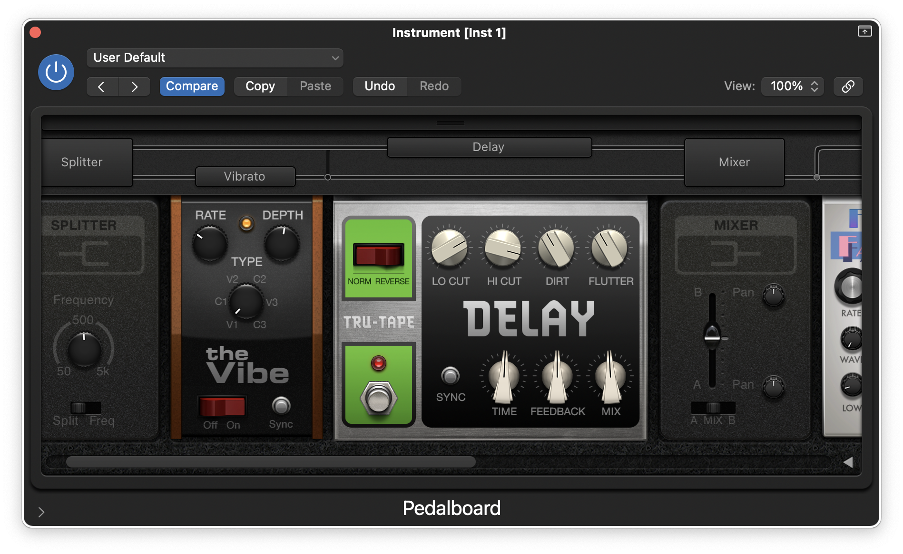Go to the previous preset arrow
903x554 pixels.
(102, 86)
